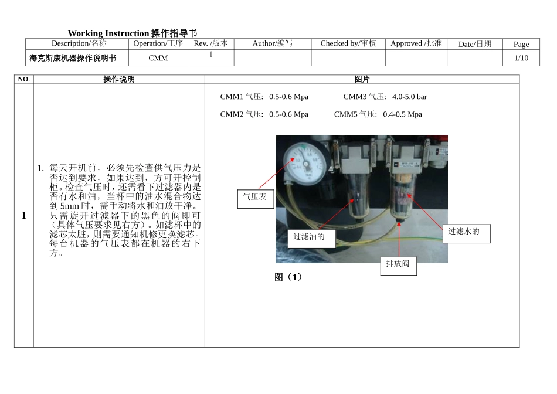Click the 'Working Instruction 操作指导书' title
Screen dimensions: 557x394
tap(132, 33)
